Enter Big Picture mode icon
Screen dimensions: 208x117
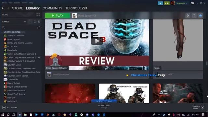tap(192, 3)
